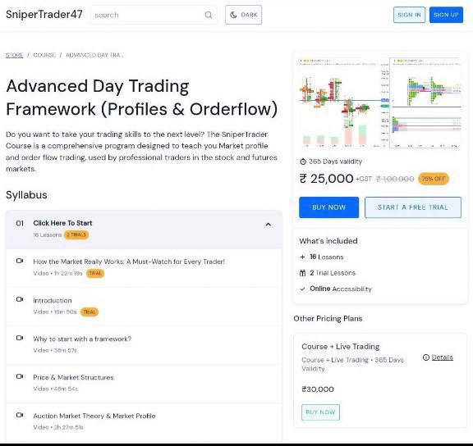The image size is (473, 446).
Task: Click the SIGN UP button
Action: point(446,15)
